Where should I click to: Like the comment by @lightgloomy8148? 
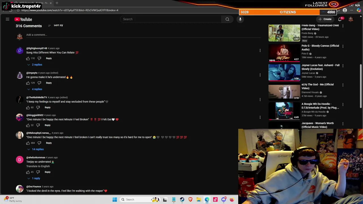pyautogui.click(x=28, y=58)
